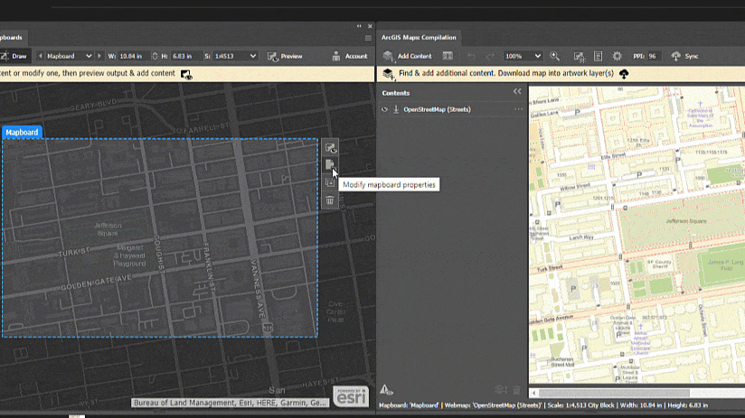Close the Mapboards panel
The image size is (745, 418).
370,26
